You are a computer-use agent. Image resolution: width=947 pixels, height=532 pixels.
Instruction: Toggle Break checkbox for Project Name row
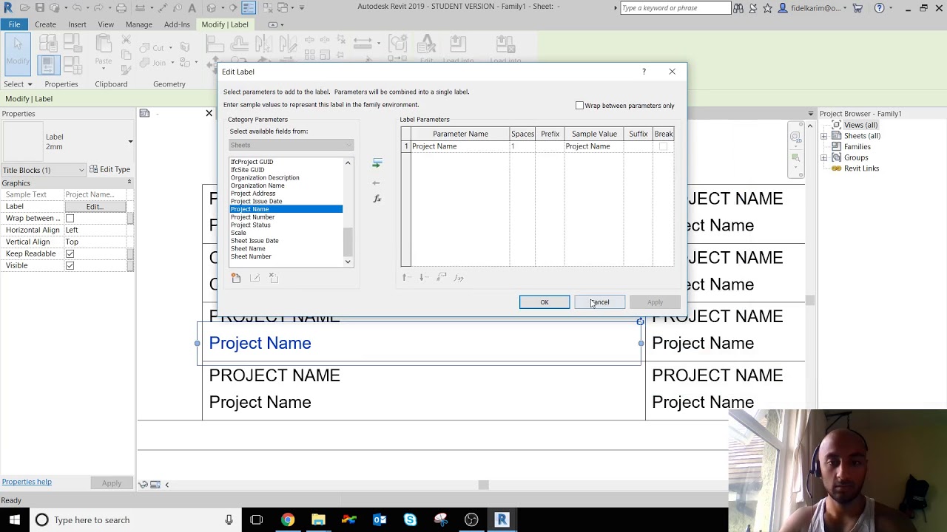[x=663, y=146]
